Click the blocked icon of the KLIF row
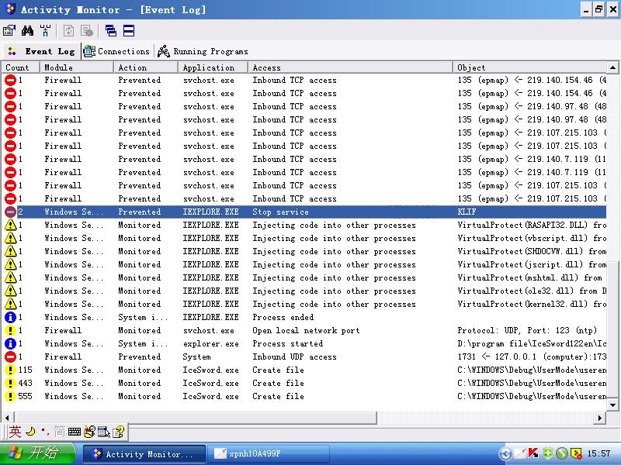 [10, 212]
